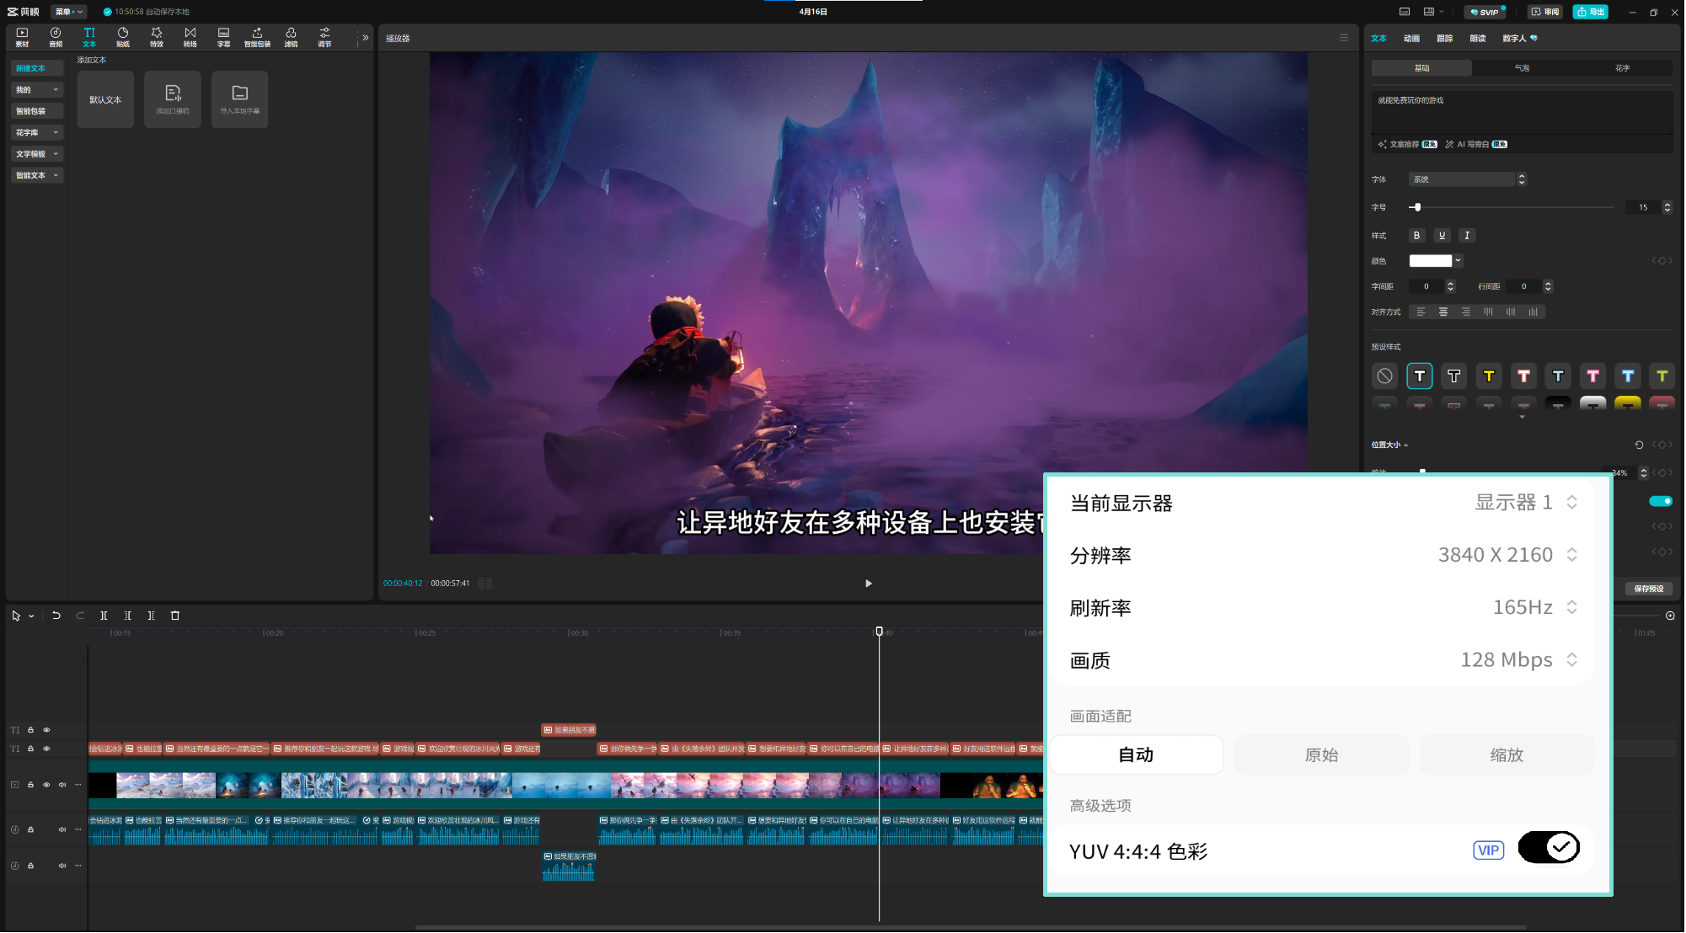Open the 贴纸 stickers panel
The height and width of the screenshot is (933, 1686).
pyautogui.click(x=123, y=37)
